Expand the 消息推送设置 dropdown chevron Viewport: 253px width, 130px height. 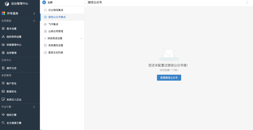coord(81,38)
